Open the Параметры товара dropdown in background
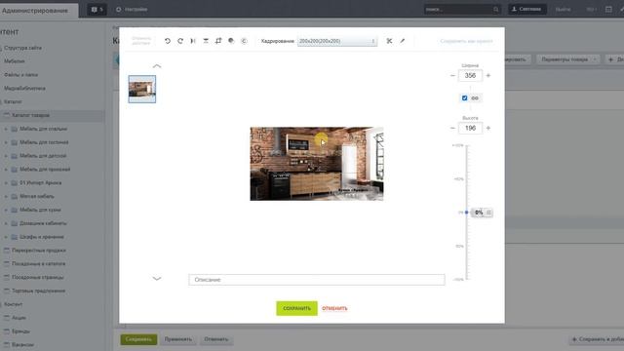This screenshot has width=624, height=351. (x=567, y=59)
